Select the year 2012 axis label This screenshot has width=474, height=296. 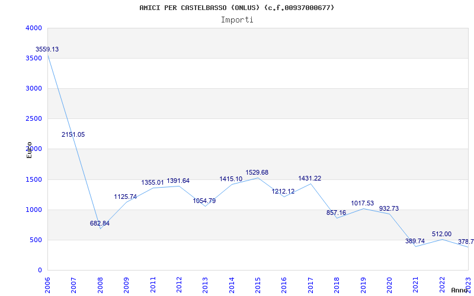pos(180,285)
